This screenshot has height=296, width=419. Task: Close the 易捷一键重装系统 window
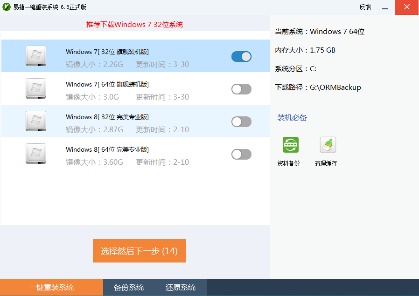[407, 7]
